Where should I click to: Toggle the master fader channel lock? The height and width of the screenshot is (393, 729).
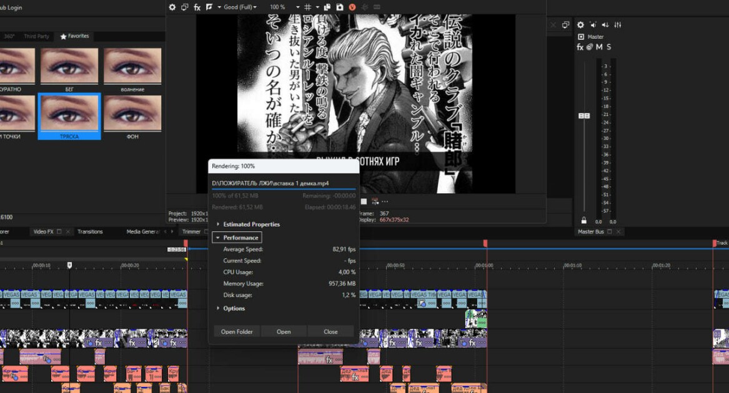tap(584, 220)
